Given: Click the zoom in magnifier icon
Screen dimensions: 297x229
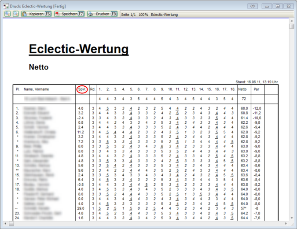Looking at the screenshot, I should pos(8,14).
